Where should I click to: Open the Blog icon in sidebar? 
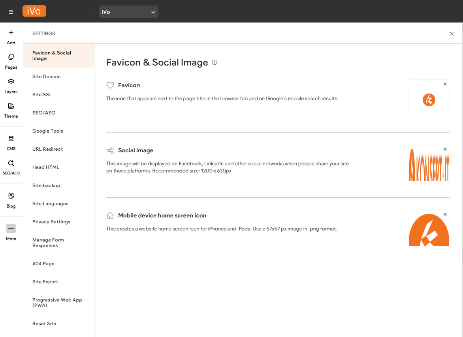[11, 196]
